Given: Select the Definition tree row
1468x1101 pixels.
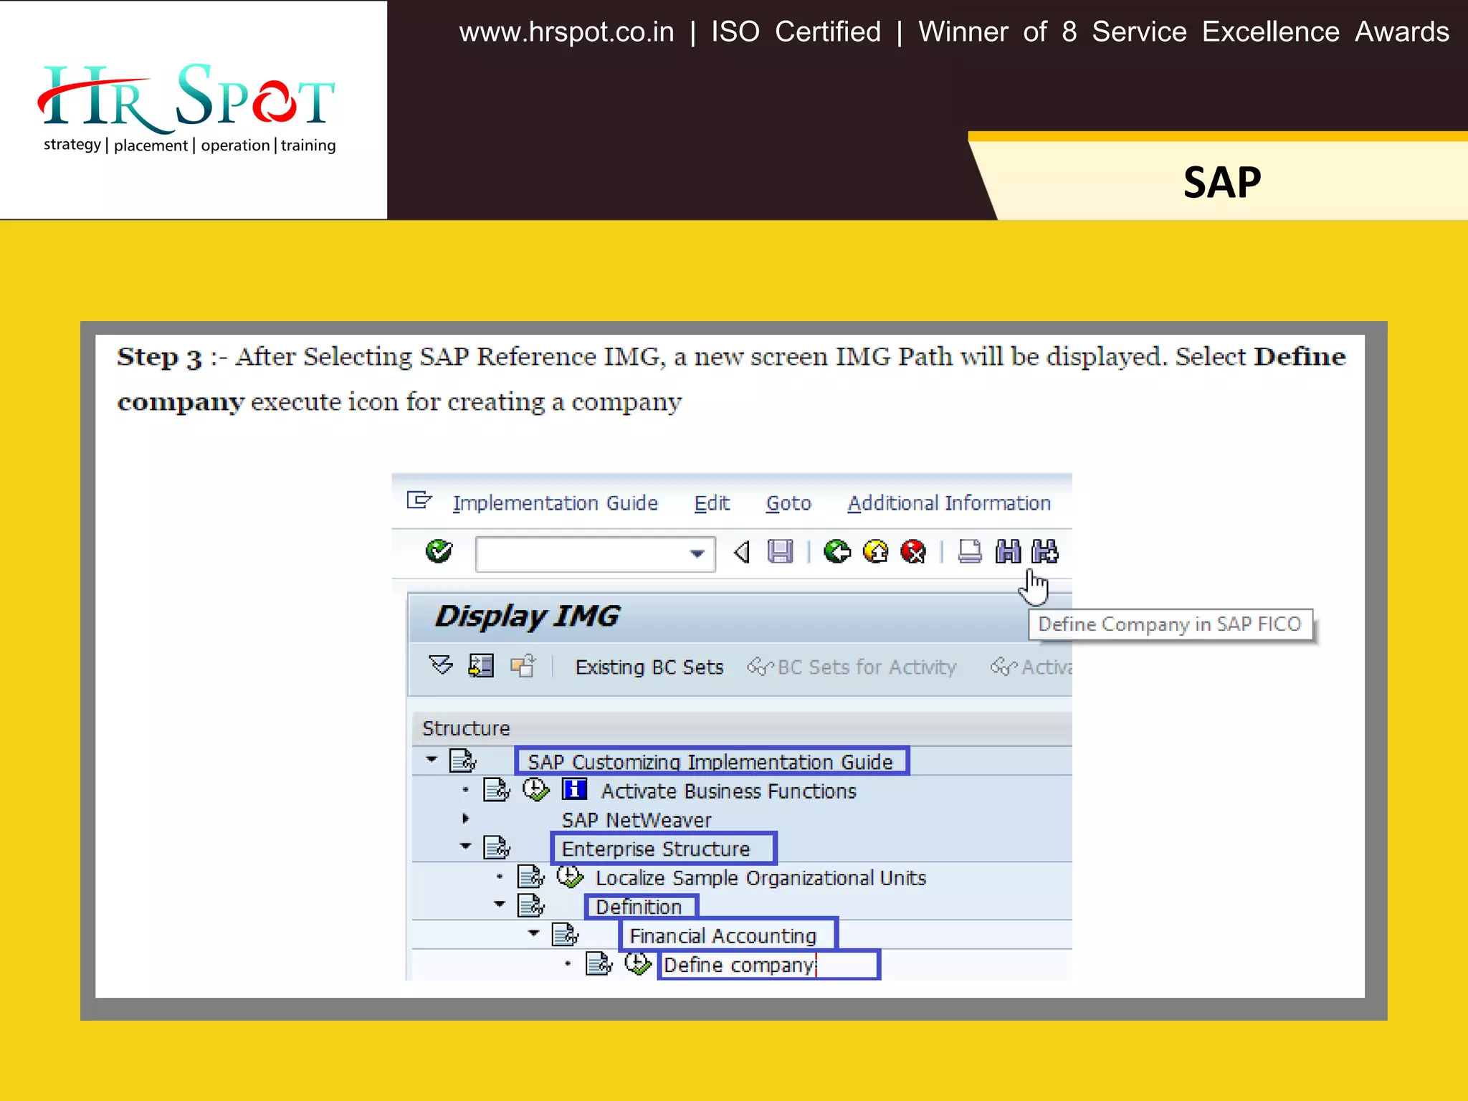Looking at the screenshot, I should (x=743, y=906).
